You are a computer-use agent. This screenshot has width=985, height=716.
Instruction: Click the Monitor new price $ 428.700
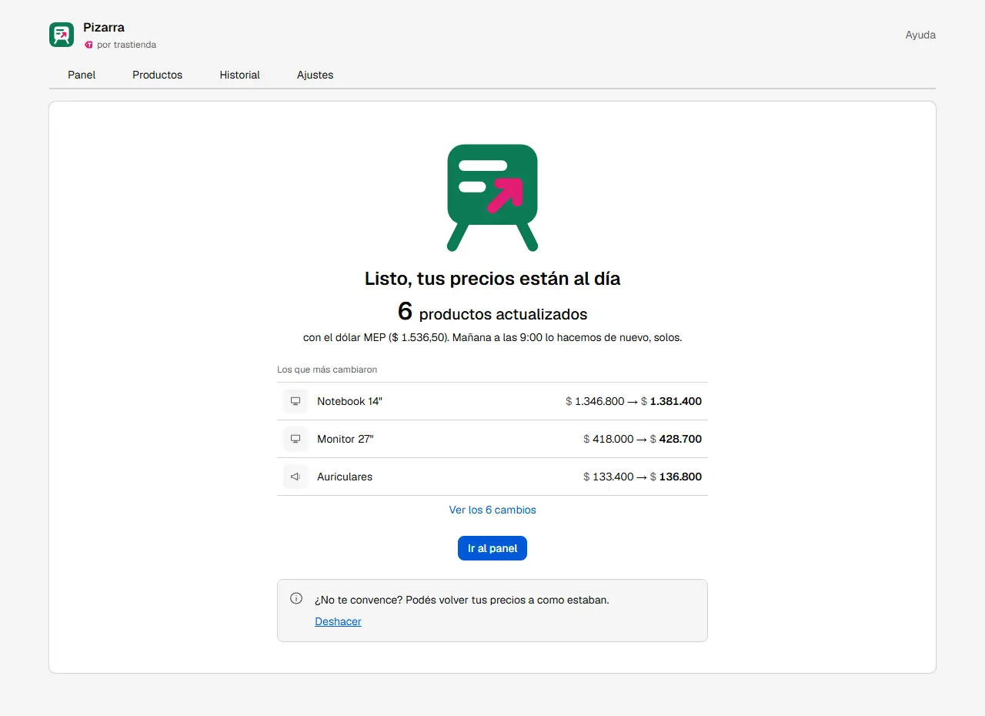(676, 439)
